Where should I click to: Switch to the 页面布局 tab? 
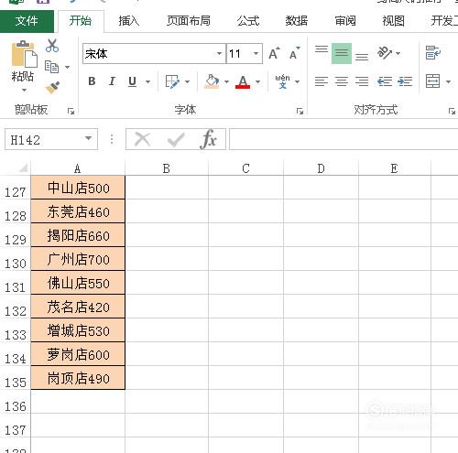coord(189,21)
